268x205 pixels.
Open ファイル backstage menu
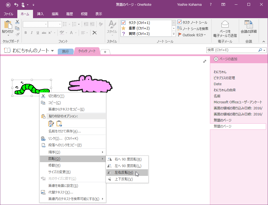click(x=8, y=14)
